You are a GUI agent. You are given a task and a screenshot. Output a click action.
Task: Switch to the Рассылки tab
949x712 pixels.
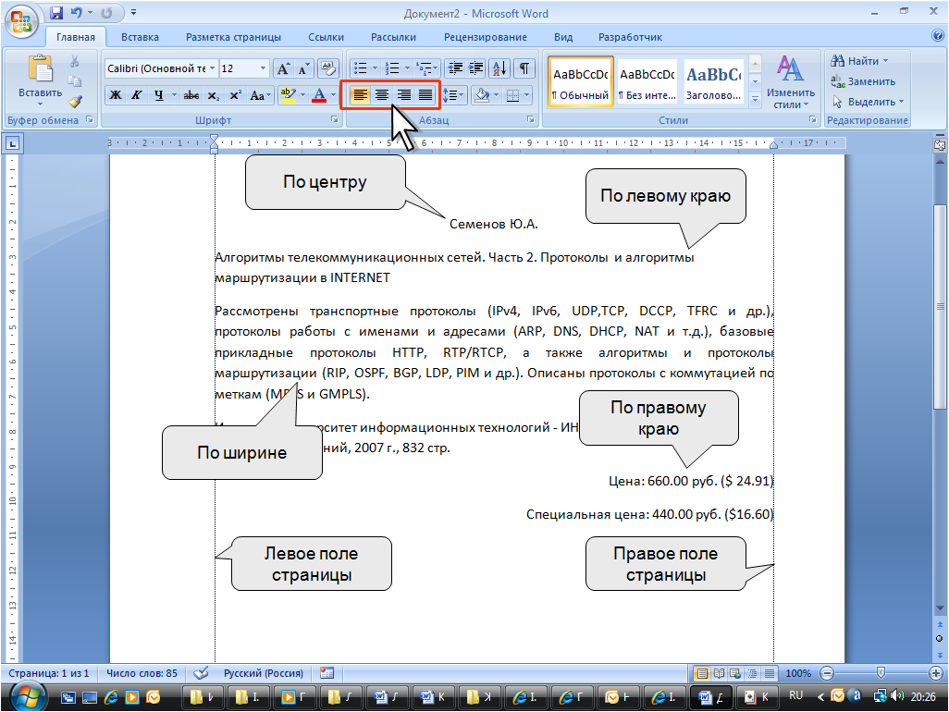pyautogui.click(x=393, y=37)
